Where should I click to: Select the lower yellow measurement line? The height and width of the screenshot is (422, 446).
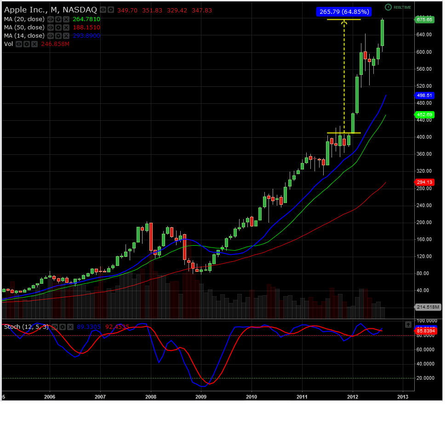(x=344, y=133)
